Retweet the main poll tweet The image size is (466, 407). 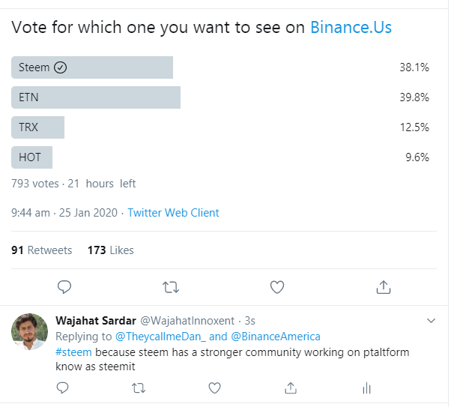point(171,287)
